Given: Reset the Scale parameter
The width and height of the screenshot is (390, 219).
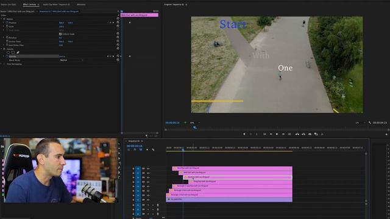Looking at the screenshot, I should [118, 26].
